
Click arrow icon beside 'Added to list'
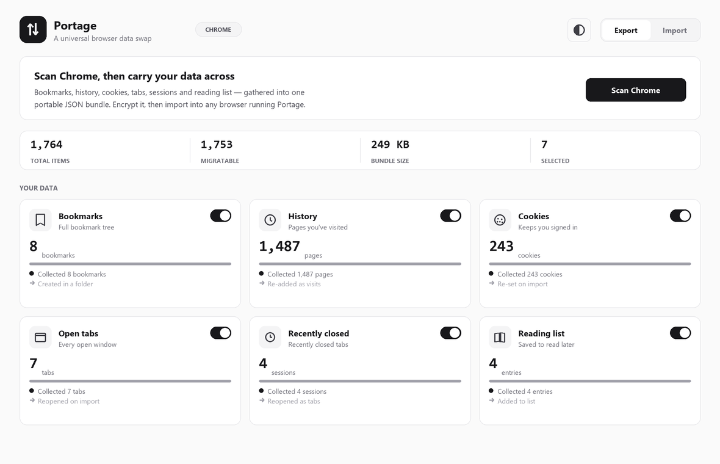point(492,401)
